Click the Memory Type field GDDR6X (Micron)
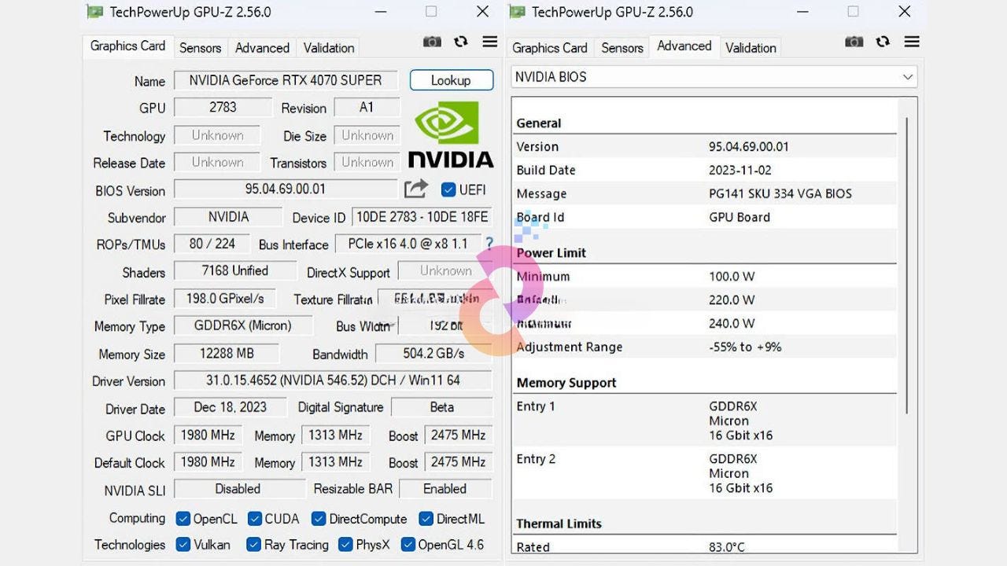The height and width of the screenshot is (566, 1007). click(243, 325)
